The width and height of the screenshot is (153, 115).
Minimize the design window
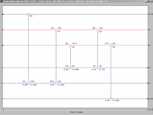[146, 1]
